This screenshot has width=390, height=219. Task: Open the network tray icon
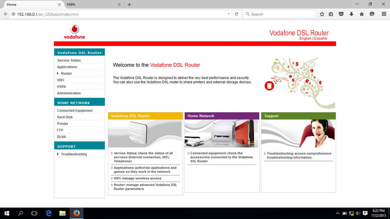tap(351, 213)
